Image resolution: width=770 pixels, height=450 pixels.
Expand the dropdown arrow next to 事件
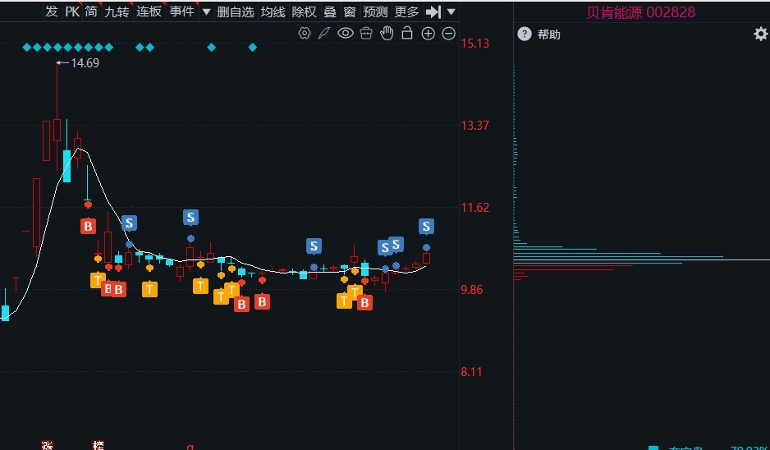(206, 11)
